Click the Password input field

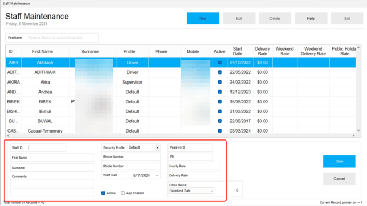pyautogui.click(x=190, y=147)
